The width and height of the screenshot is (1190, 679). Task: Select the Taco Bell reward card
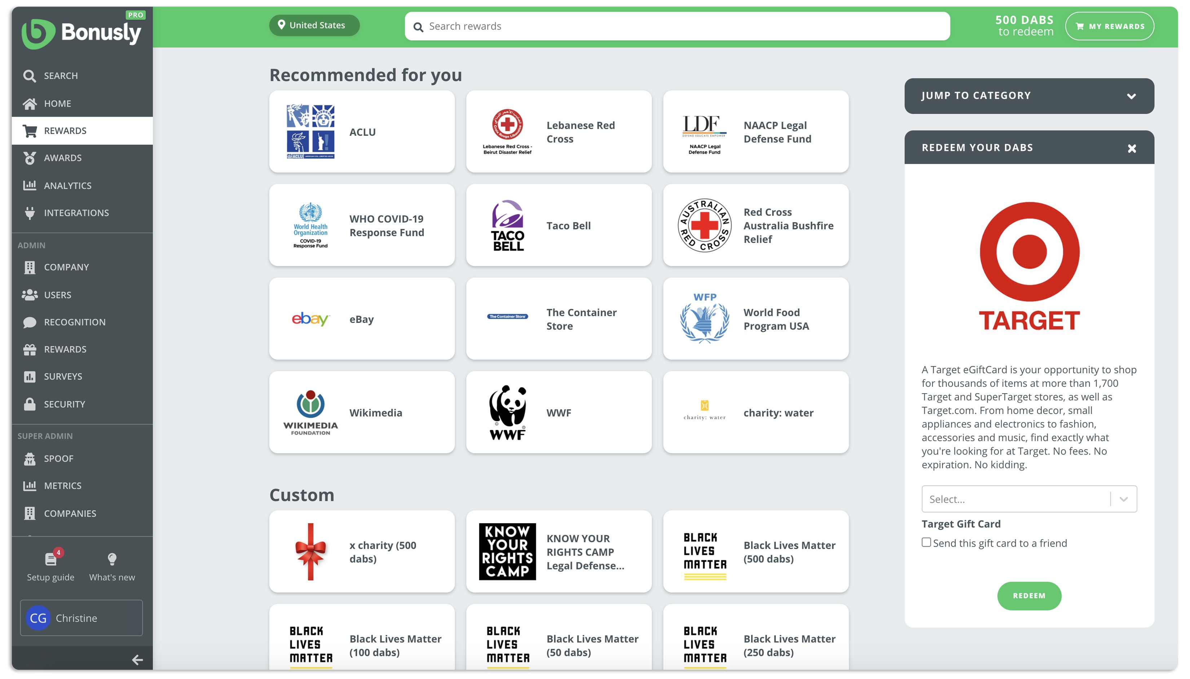point(559,226)
